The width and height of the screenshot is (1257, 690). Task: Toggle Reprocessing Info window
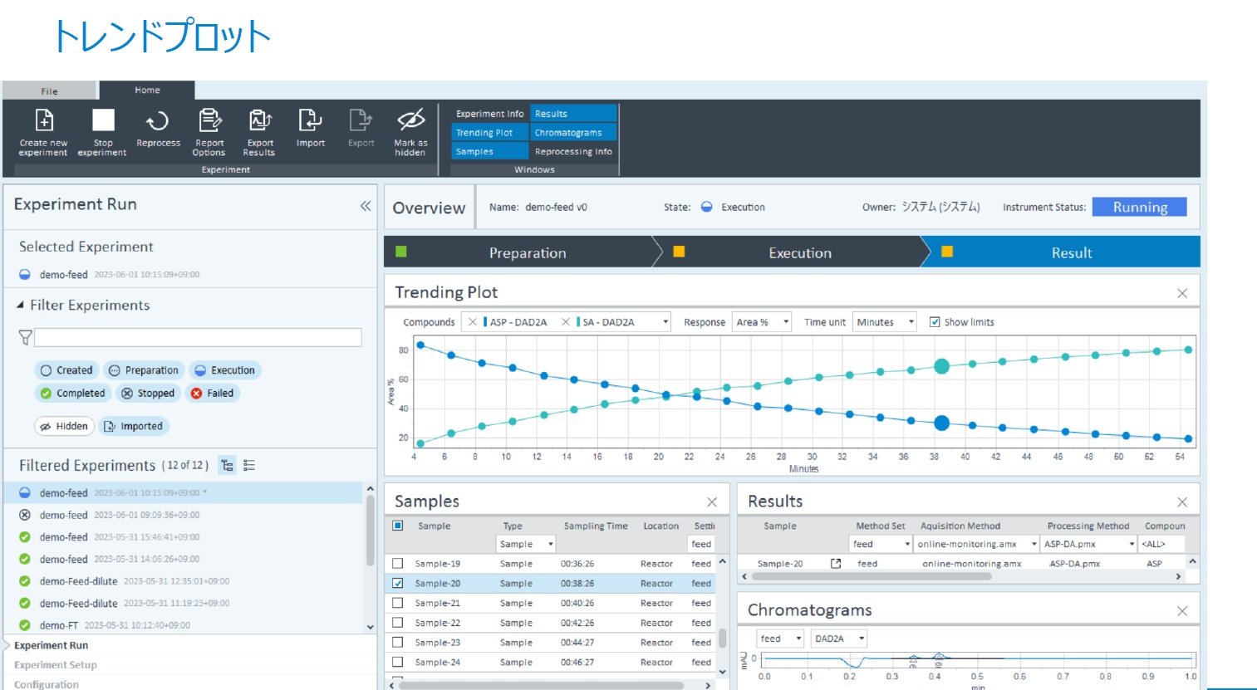point(573,152)
